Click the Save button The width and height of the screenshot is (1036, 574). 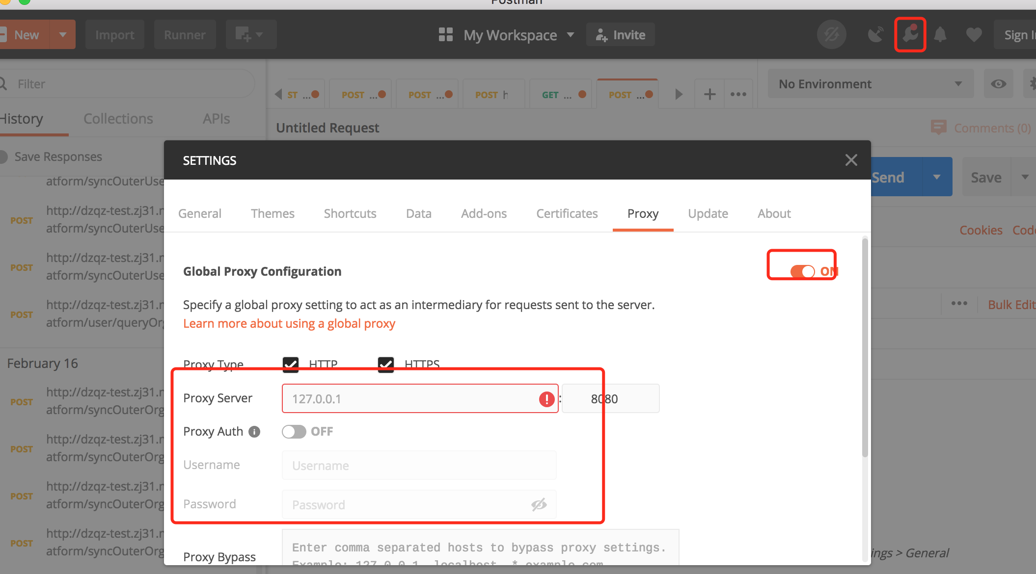coord(986,177)
